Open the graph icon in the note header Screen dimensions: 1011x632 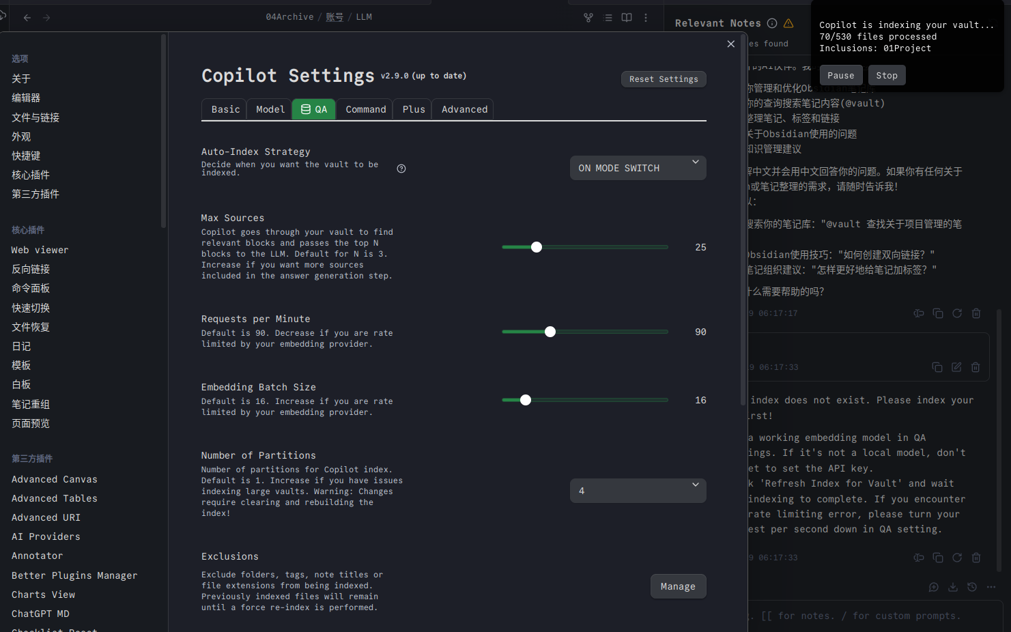[x=588, y=18]
